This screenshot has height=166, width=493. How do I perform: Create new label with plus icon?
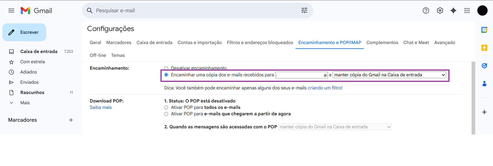click(x=71, y=120)
